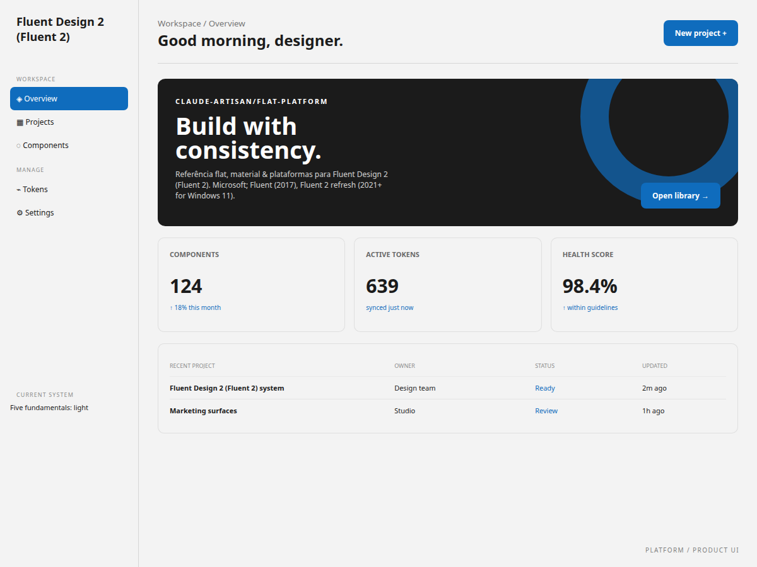The image size is (757, 567).
Task: Click the Status column header
Action: point(545,365)
